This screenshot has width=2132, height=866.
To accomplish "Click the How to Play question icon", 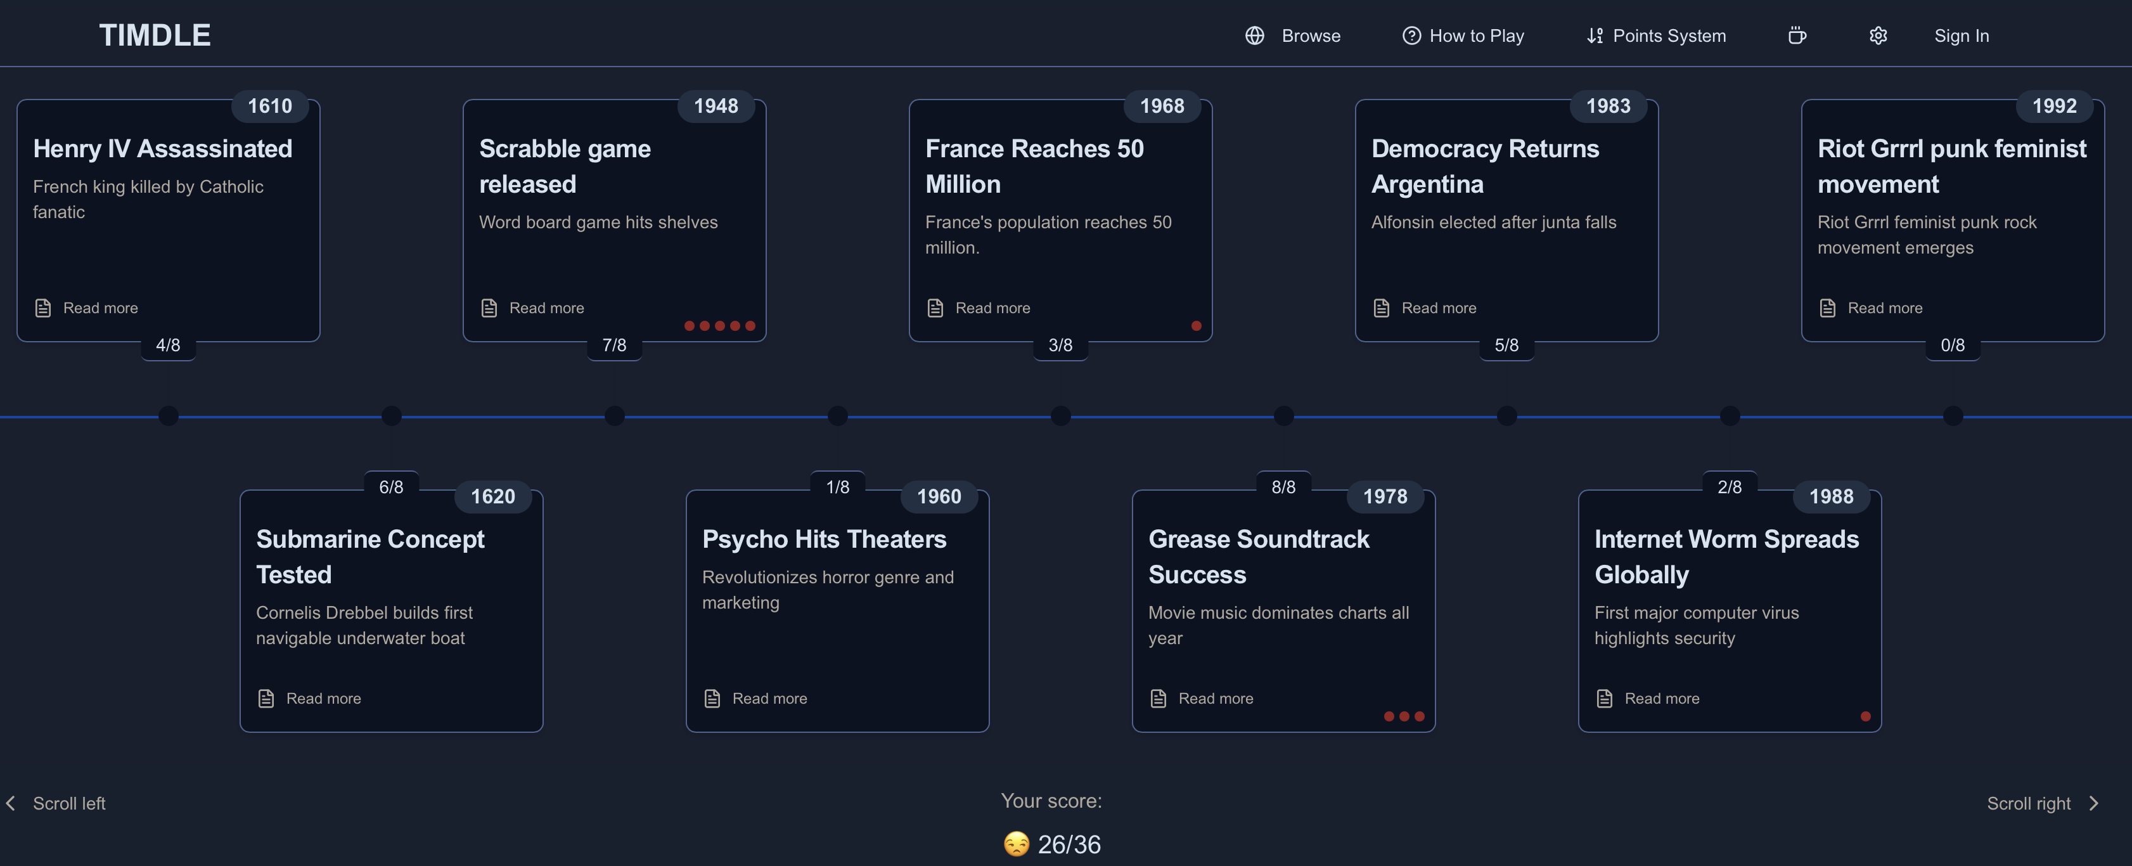I will (x=1411, y=36).
